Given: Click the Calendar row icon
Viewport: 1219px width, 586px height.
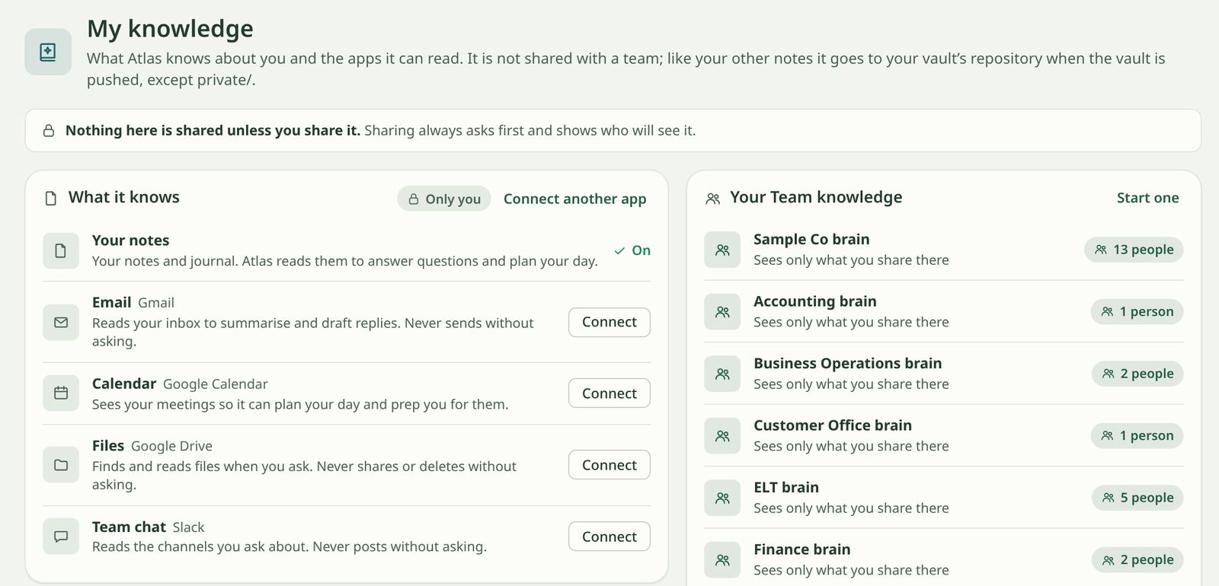Looking at the screenshot, I should [61, 393].
